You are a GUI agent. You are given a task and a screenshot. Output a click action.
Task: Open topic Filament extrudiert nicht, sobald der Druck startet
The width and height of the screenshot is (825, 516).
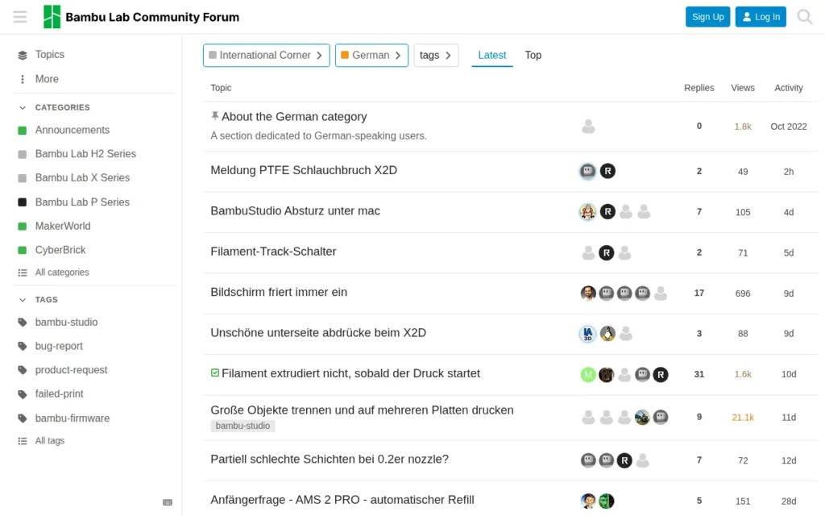(x=350, y=374)
